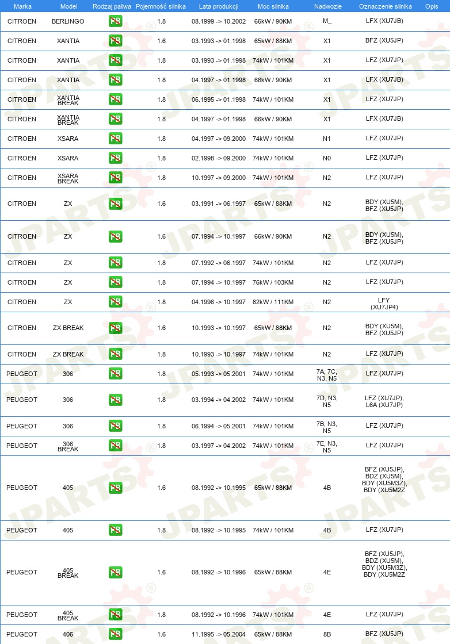The height and width of the screenshot is (644, 450).
Task: Click the LFY (XU7JP4) engine code
Action: (384, 304)
